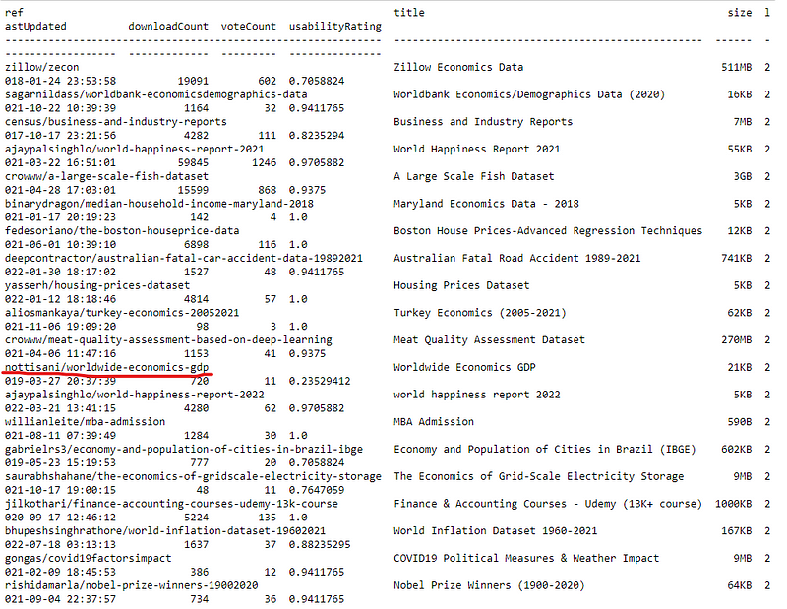
Task: Click the 'downloadCount' column header
Action: click(168, 27)
